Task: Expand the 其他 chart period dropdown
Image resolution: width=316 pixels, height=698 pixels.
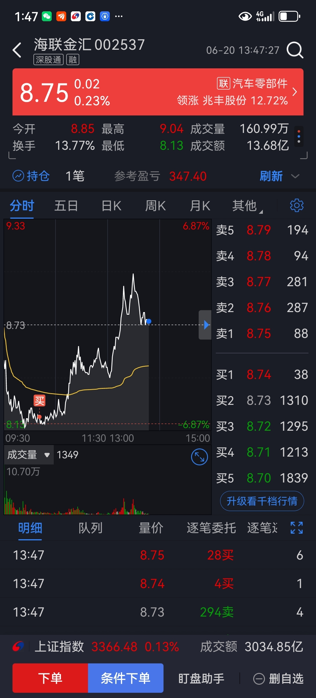Action: coord(247,206)
